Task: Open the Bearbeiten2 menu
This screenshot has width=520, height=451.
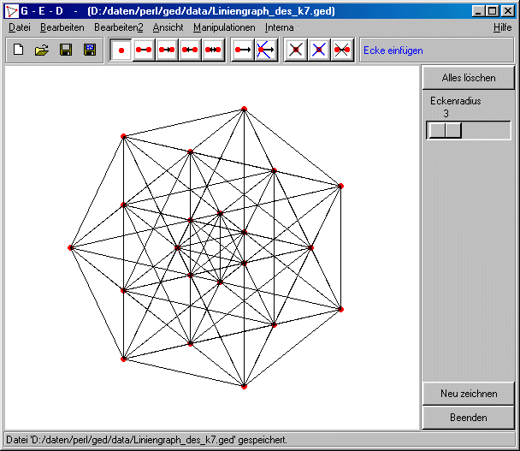Action: [118, 27]
